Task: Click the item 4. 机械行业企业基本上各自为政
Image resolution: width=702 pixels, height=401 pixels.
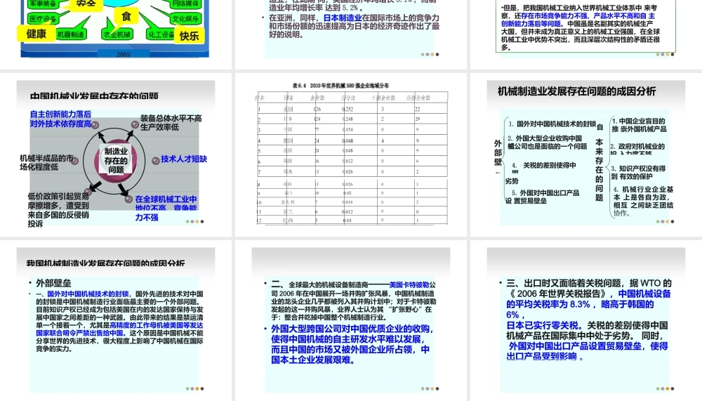Action: coord(643,201)
